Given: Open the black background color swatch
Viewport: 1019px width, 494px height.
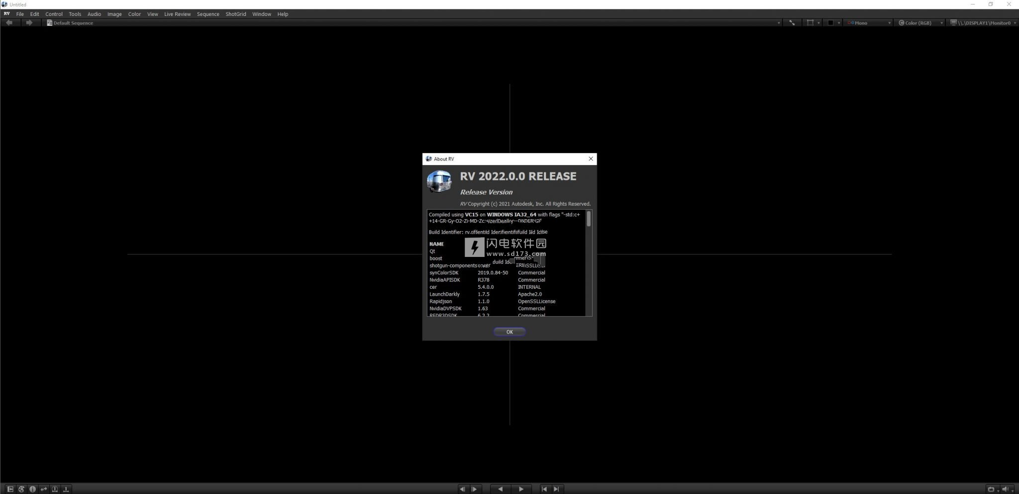Looking at the screenshot, I should 830,23.
